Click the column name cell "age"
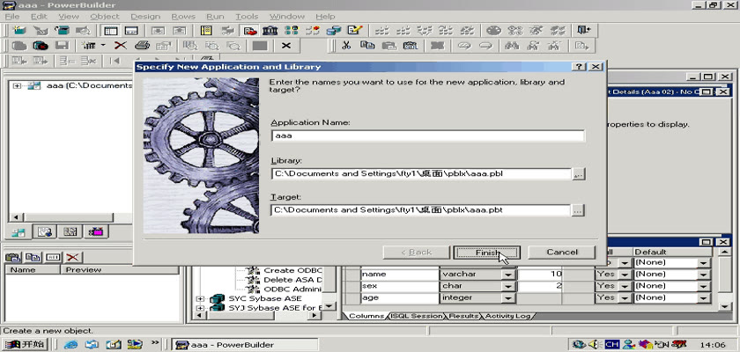This screenshot has height=352, width=740. tap(400, 297)
